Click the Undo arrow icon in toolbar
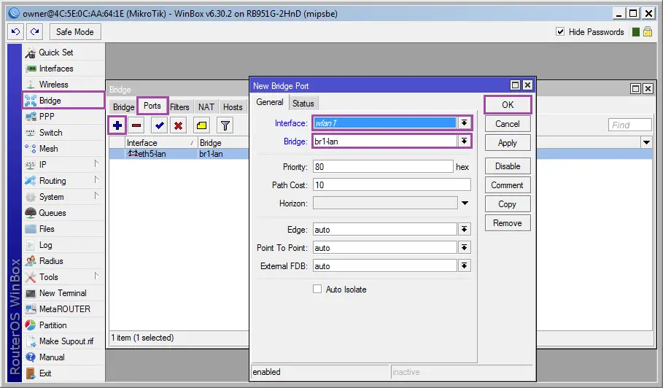This screenshot has height=388, width=663. click(15, 31)
